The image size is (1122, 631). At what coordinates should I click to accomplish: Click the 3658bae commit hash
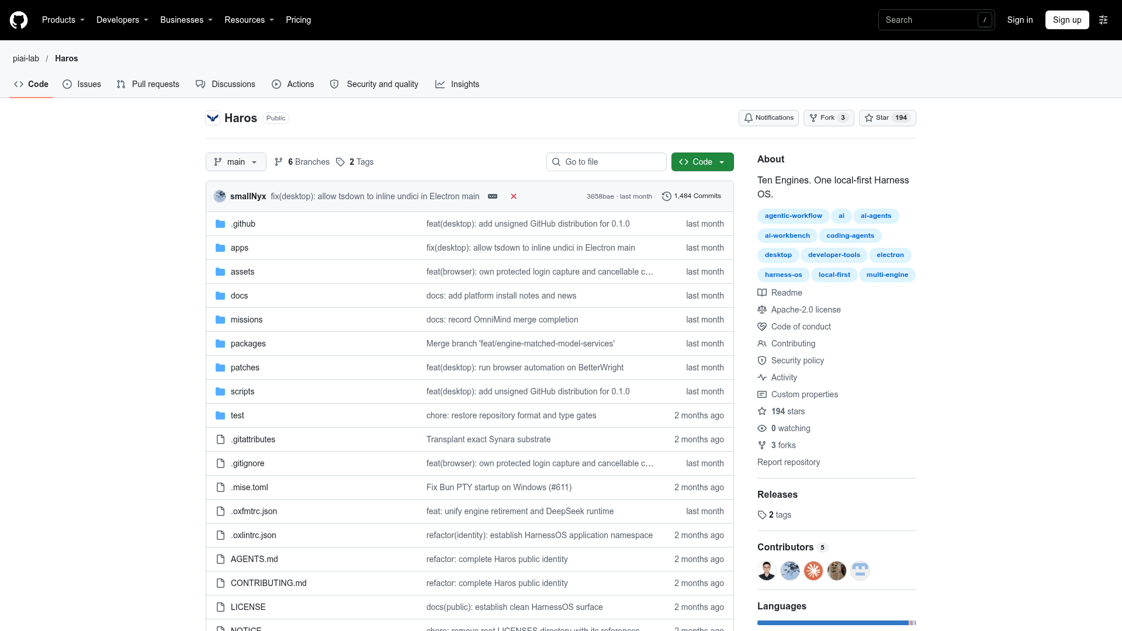coord(600,196)
